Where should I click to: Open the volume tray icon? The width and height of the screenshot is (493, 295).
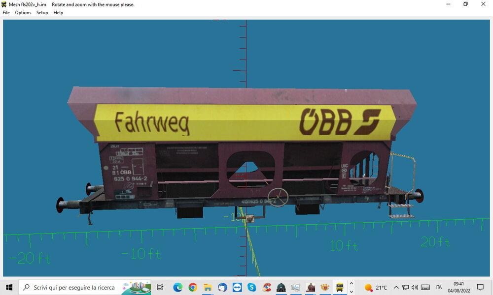pos(415,287)
